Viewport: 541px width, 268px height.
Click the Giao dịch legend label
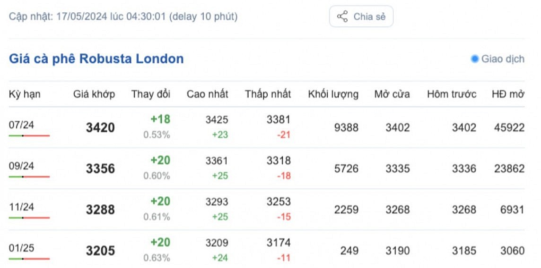[x=503, y=59]
